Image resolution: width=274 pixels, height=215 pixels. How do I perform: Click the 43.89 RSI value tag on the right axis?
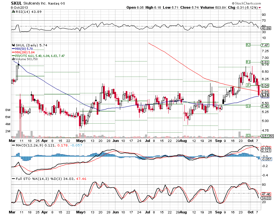[x=266, y=28]
